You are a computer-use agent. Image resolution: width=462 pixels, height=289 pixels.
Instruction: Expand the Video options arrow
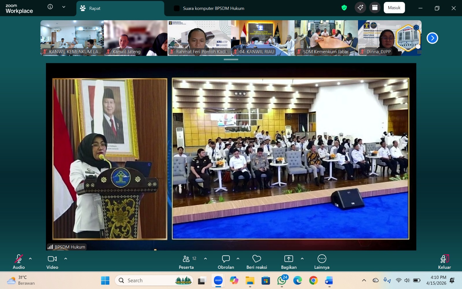66,259
